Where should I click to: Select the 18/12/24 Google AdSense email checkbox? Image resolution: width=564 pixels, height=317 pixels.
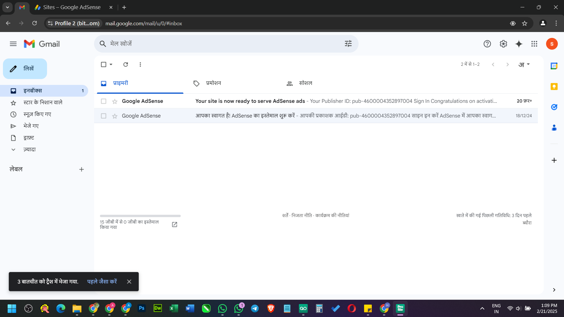coord(103,116)
